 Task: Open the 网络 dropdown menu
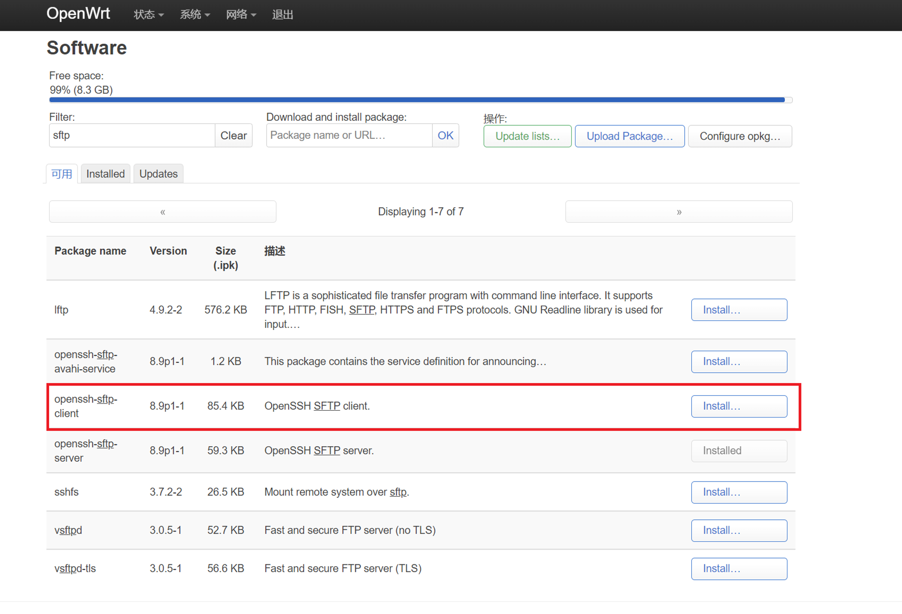point(241,15)
